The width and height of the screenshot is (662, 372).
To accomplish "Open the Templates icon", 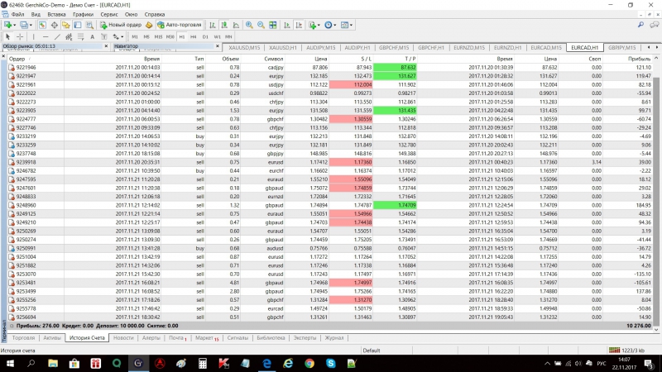I will (x=344, y=25).
